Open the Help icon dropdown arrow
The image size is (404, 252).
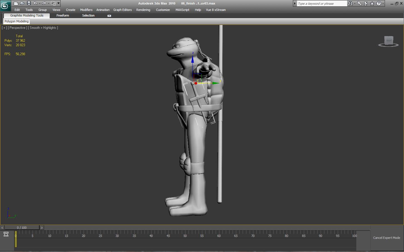(x=383, y=3)
